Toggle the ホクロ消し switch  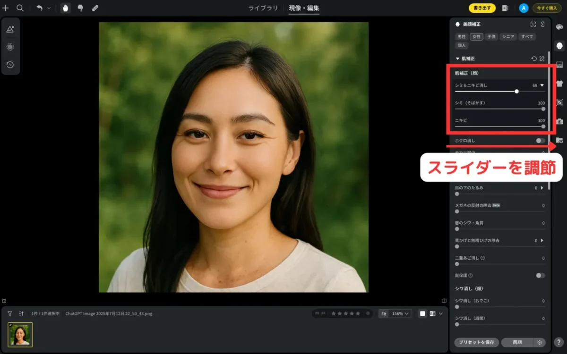[x=540, y=141]
